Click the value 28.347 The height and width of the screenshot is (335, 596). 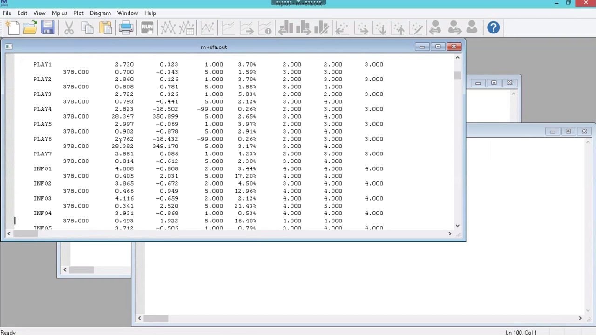pyautogui.click(x=122, y=116)
